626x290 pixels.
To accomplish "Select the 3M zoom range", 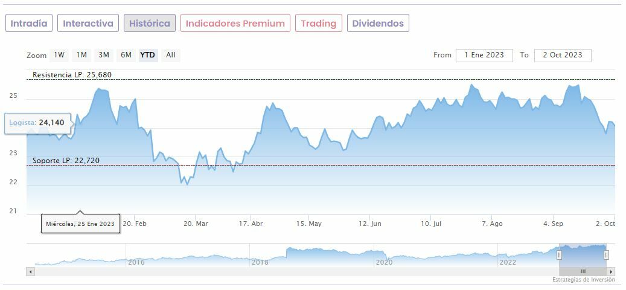I will click(104, 55).
